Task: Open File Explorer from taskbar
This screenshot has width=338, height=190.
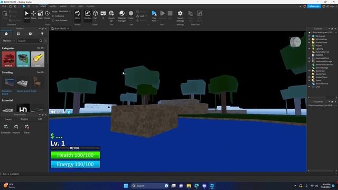Action: tap(189, 186)
